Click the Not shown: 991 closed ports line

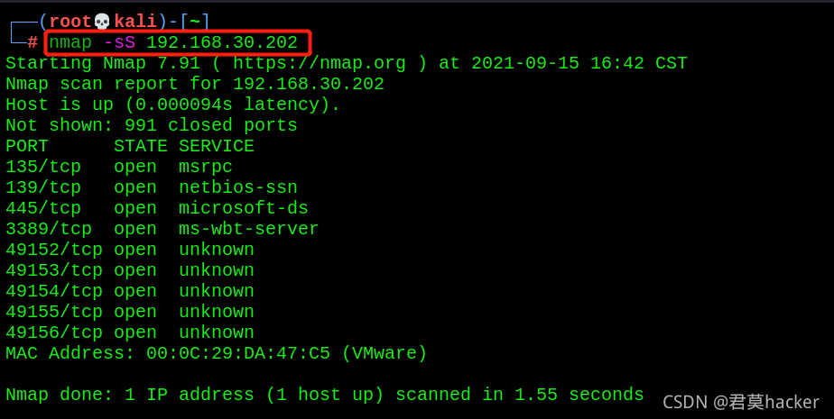pyautogui.click(x=152, y=125)
